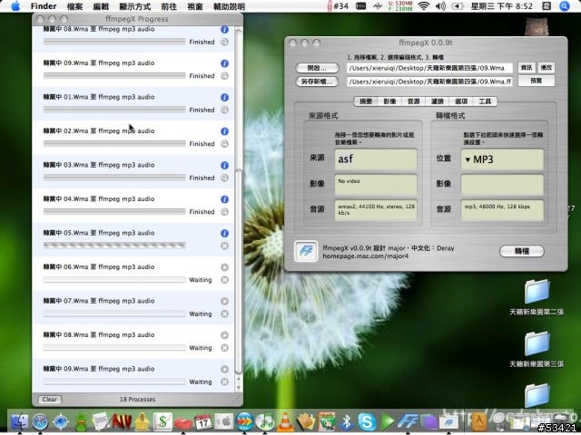Switch to the 摘要 tab

tap(366, 101)
